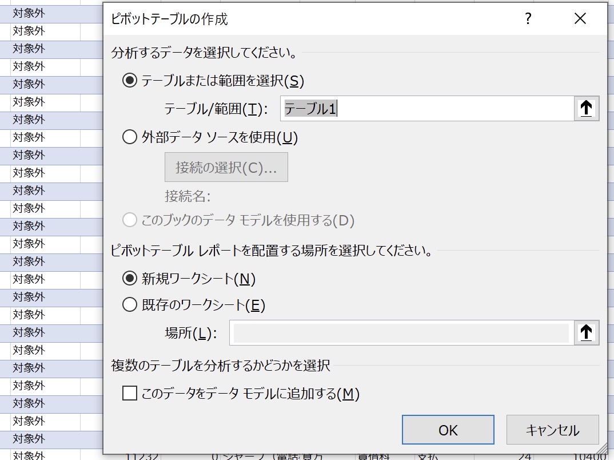Click the '接続名:' label

click(x=188, y=196)
